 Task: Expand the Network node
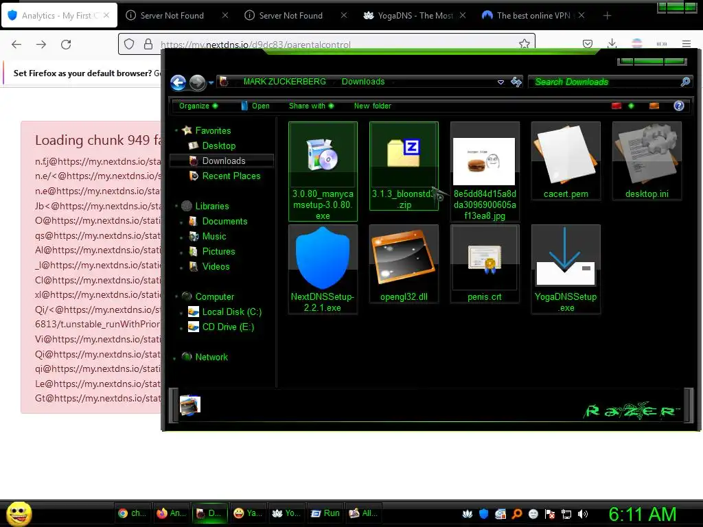click(175, 358)
